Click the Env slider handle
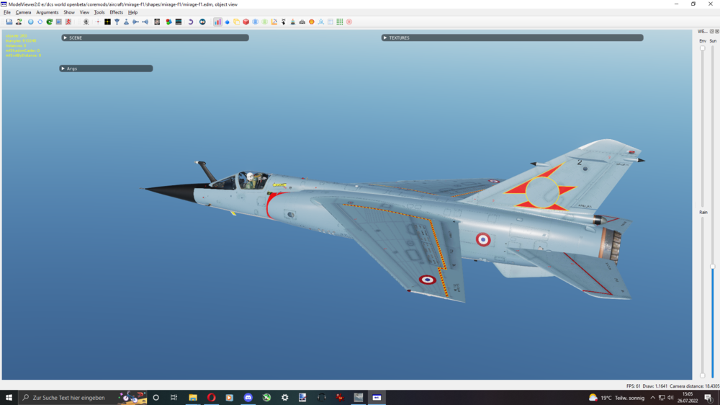The width and height of the screenshot is (720, 405). coord(703,48)
